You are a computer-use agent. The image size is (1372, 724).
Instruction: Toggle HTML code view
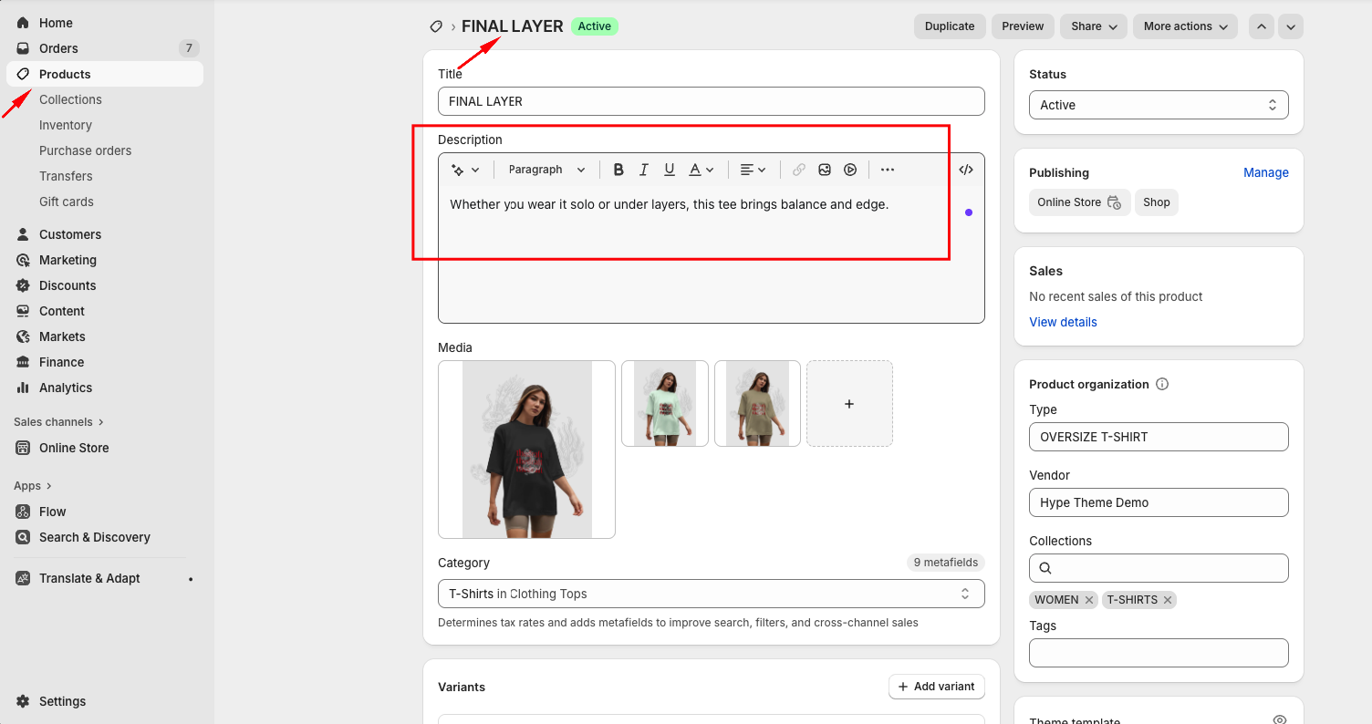pyautogui.click(x=966, y=170)
